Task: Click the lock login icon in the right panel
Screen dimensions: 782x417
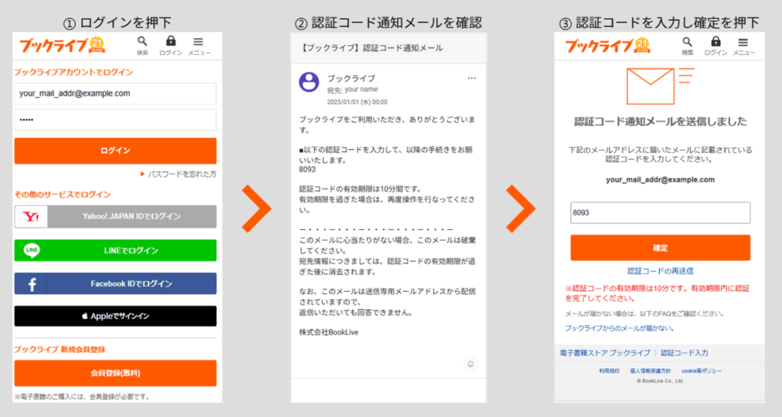Action: coord(716,44)
